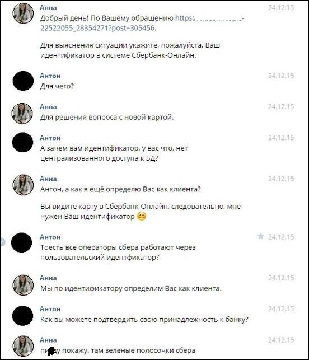Viewport: 309px width, 360px height.
Task: Open Anna's avatar beside 'Антон, а как я ещё' message
Action: [23, 185]
